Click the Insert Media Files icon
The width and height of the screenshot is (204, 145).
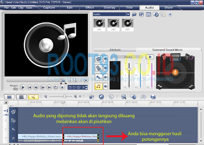tap(91, 97)
